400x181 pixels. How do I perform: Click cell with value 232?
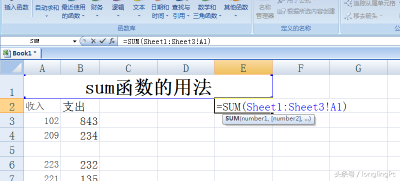(x=80, y=164)
